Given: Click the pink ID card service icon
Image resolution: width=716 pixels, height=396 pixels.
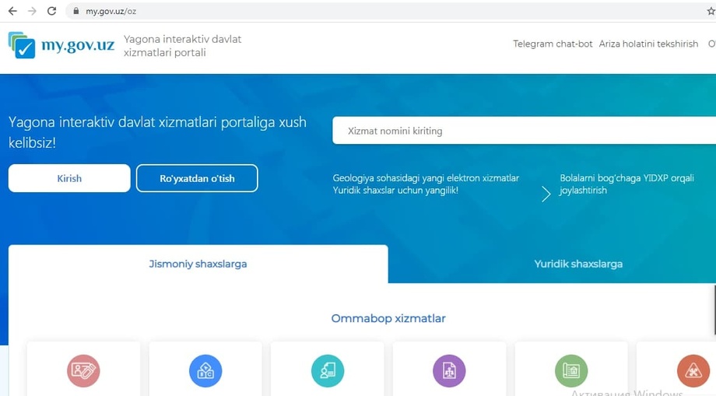Looking at the screenshot, I should pyautogui.click(x=83, y=371).
